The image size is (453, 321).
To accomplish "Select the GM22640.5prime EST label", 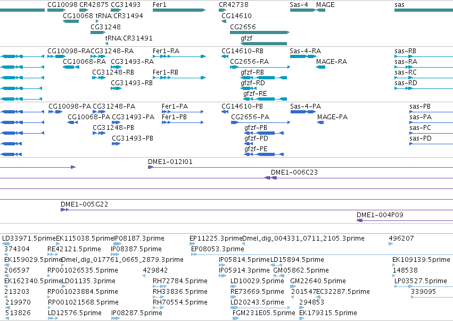I will 318,281.
